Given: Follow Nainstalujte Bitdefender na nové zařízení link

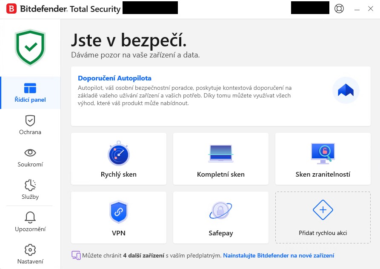Looking at the screenshot, I should click(x=278, y=255).
